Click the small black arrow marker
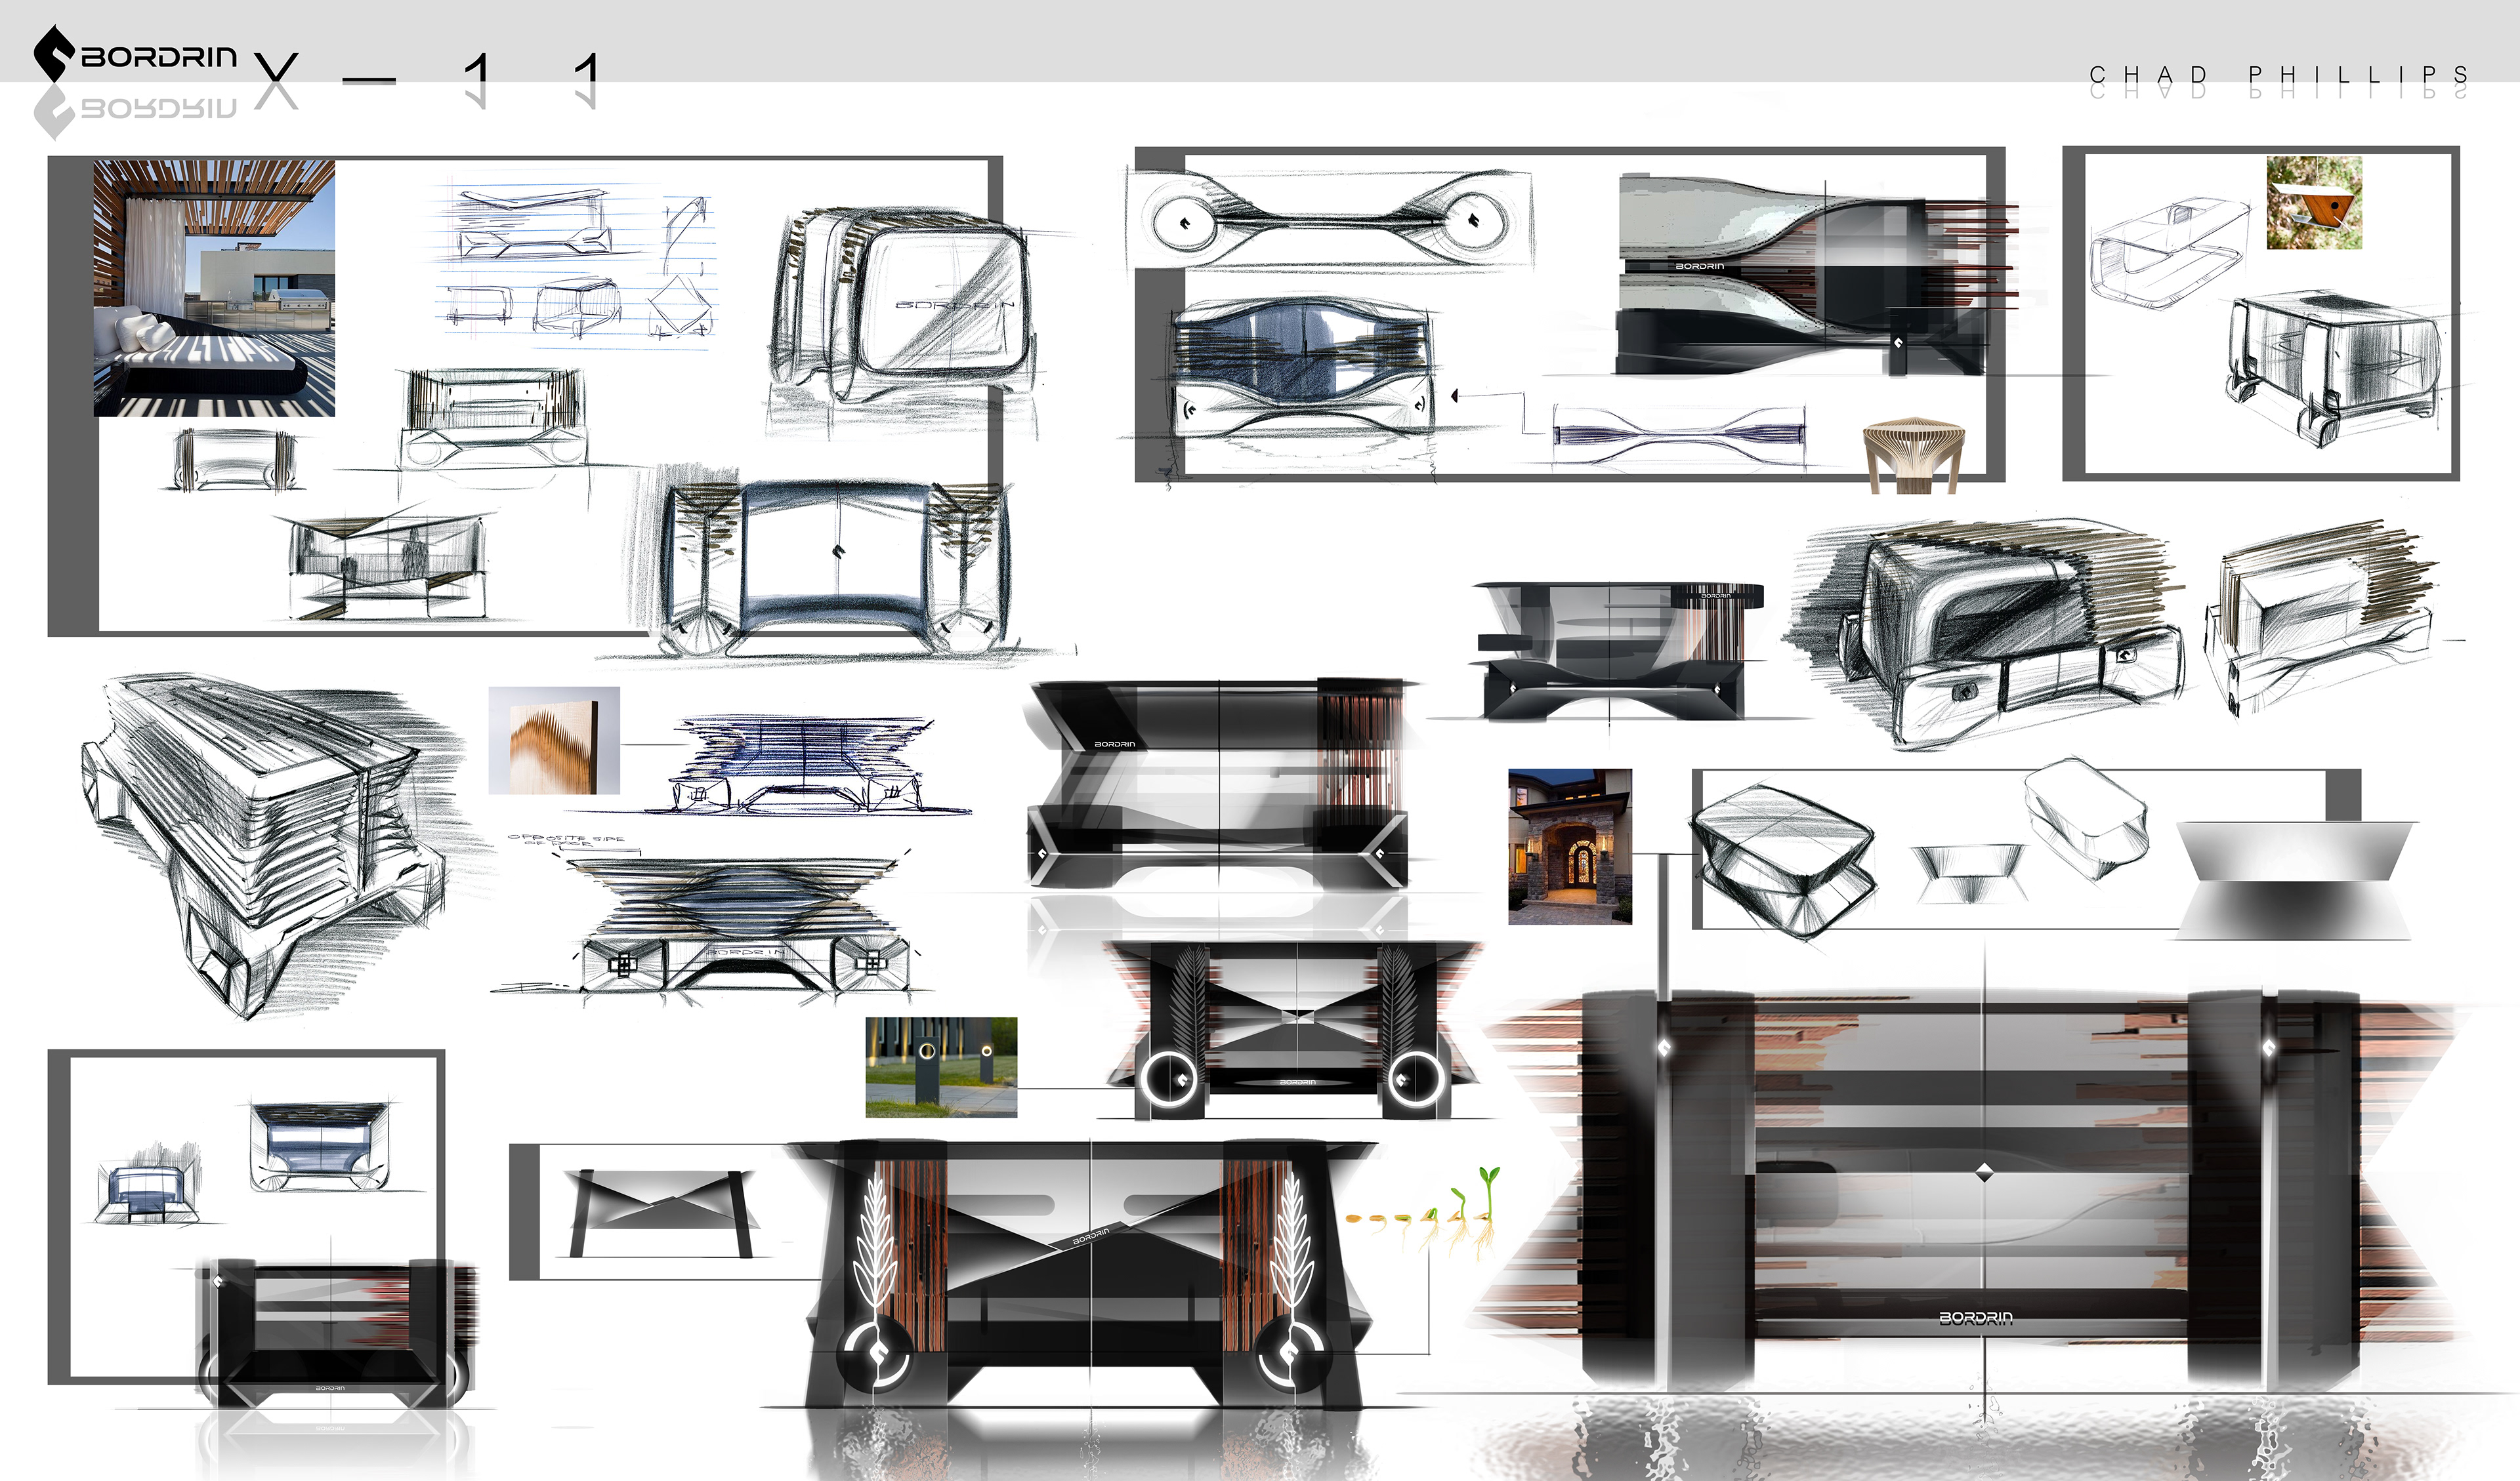Screen dimensions: 2520x1481 1455,396
